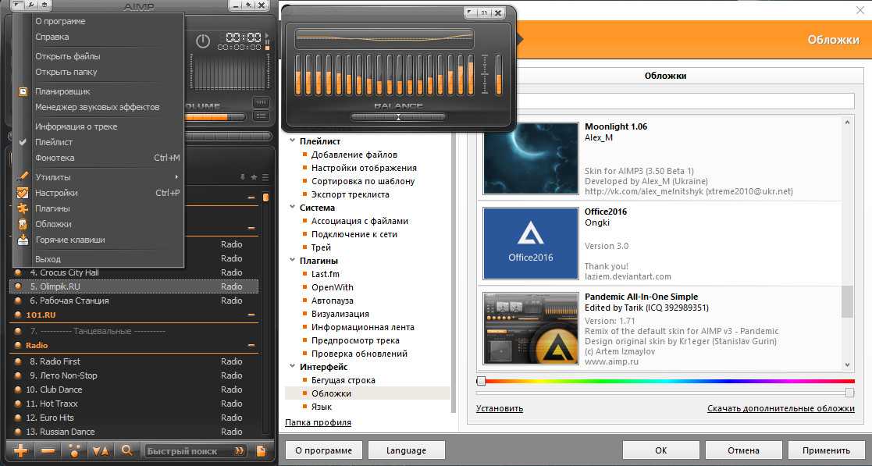Open Язык in settings tree
Viewport: 872px width, 466px height.
click(322, 407)
